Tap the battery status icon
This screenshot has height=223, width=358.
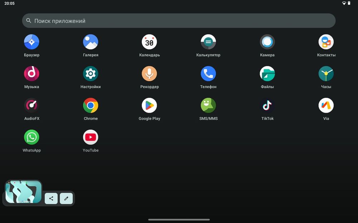pos(349,3)
